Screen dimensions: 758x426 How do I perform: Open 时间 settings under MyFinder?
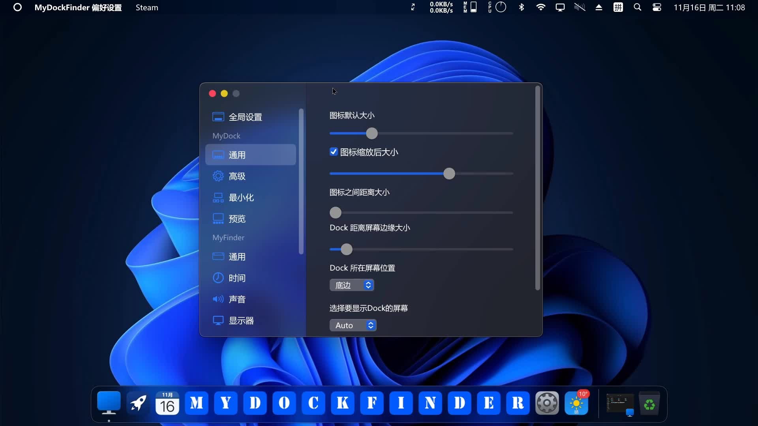pos(237,278)
